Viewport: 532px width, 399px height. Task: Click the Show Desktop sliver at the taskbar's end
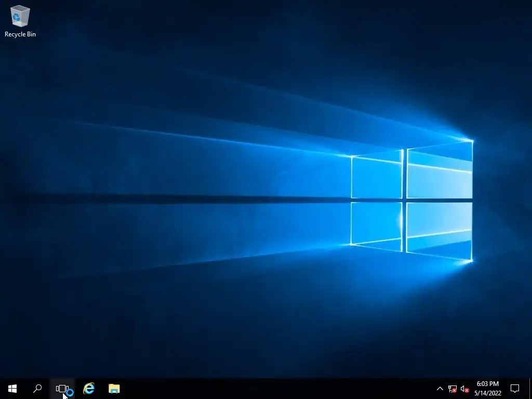click(x=530, y=389)
